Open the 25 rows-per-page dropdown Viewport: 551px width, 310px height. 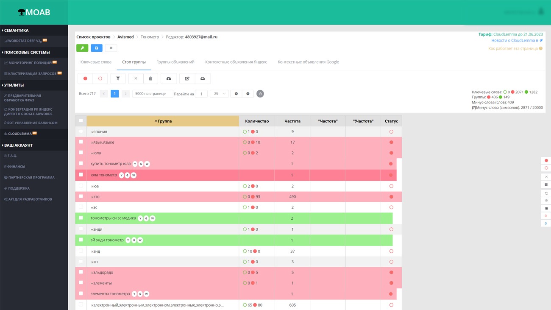(x=219, y=94)
